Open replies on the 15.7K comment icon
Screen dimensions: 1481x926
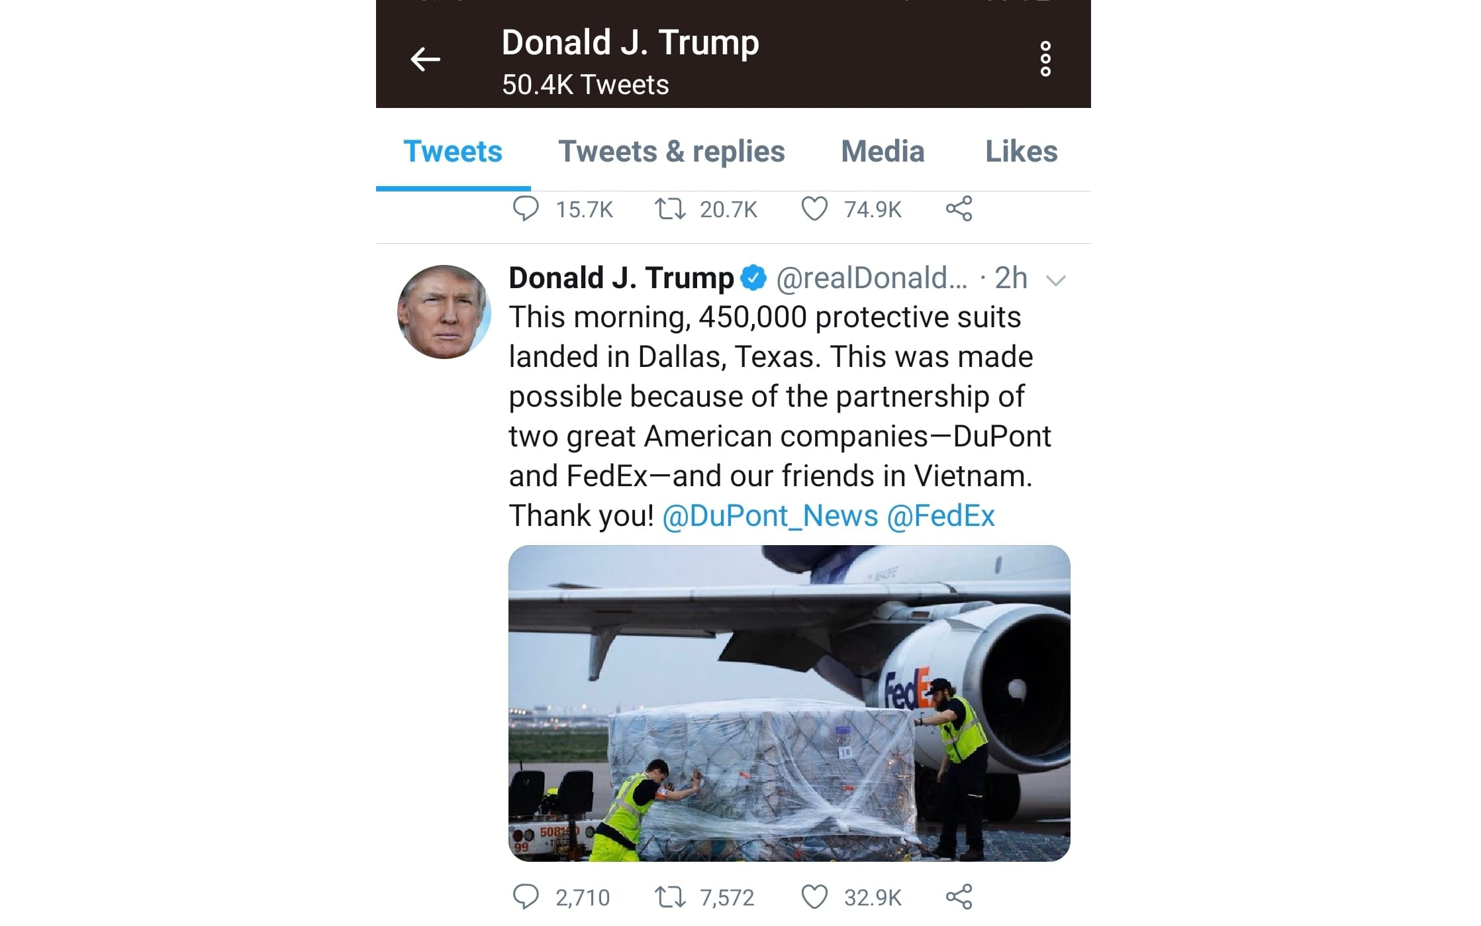click(526, 209)
